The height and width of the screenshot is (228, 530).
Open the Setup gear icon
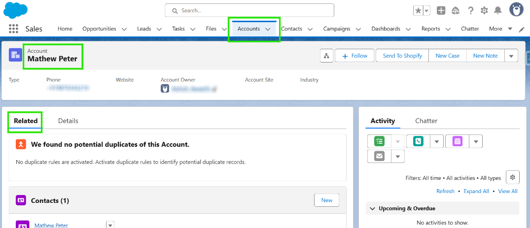(484, 10)
